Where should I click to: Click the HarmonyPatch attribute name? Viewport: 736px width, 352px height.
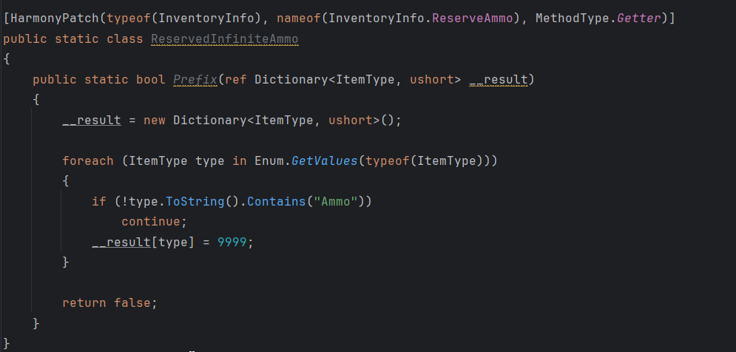click(54, 18)
